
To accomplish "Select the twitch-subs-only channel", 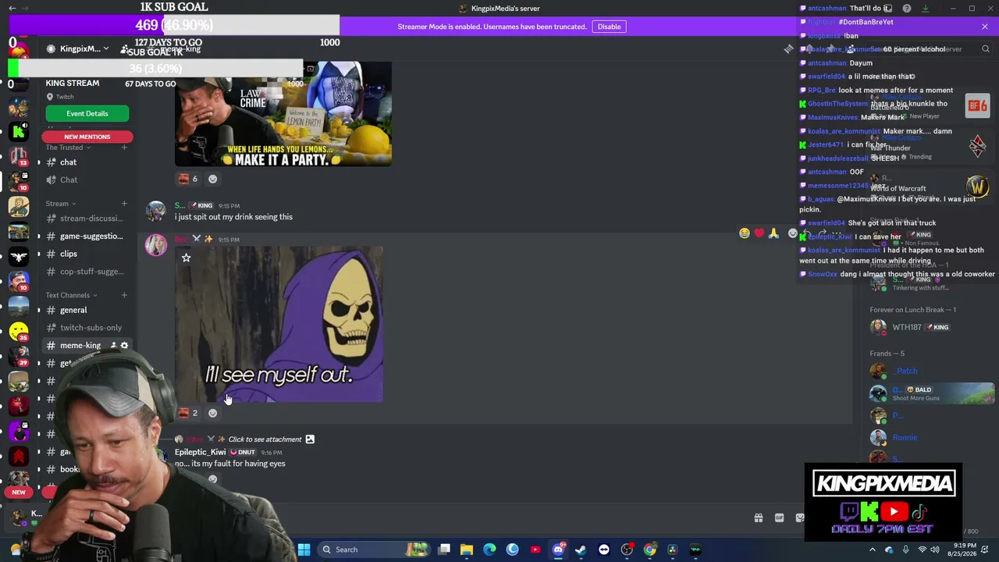I will (86, 328).
